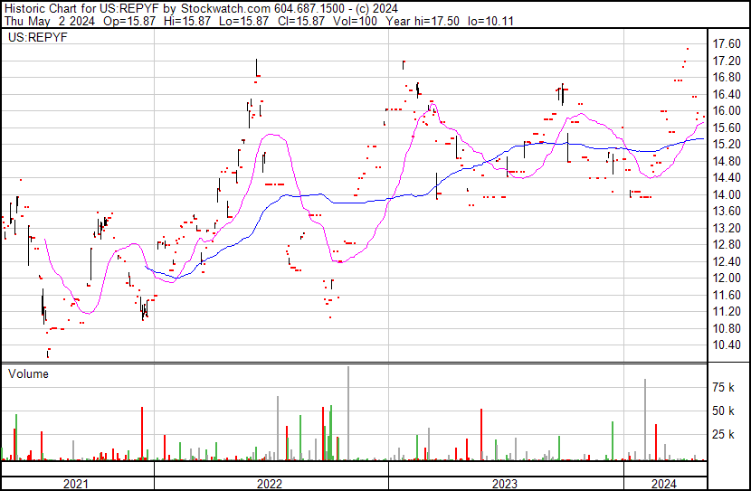Click the tallest gray volume bar in 2024
Image resolution: width=751 pixels, height=491 pixels.
(645, 420)
